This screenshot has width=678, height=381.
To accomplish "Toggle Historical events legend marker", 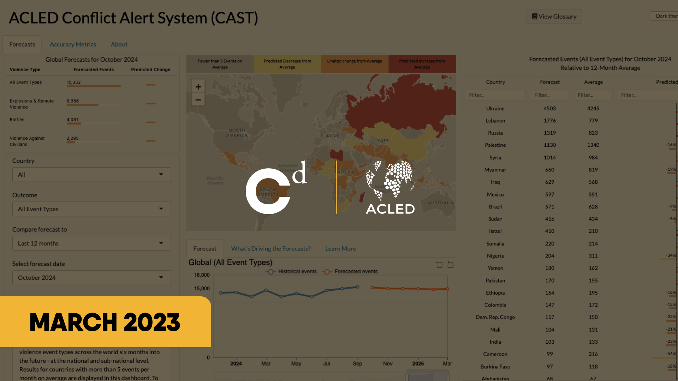I will pyautogui.click(x=270, y=272).
